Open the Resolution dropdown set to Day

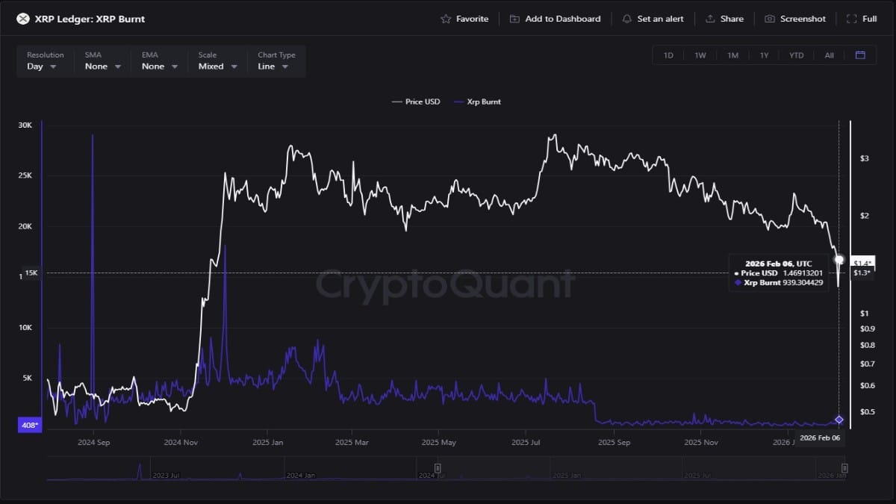[x=45, y=61]
